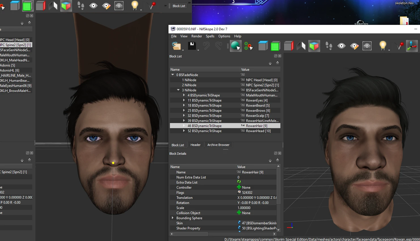Toggle the axes display icon
Viewport: 420px width, 241px height.
pos(412,46)
